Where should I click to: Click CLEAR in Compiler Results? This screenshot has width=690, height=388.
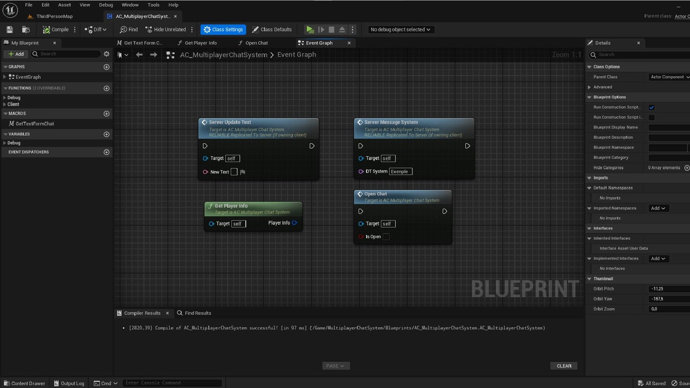564,366
